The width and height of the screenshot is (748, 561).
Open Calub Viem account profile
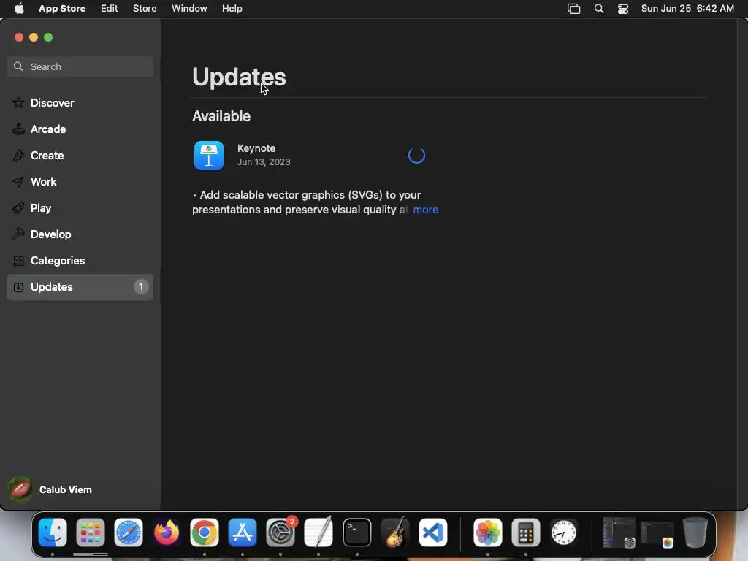(x=50, y=489)
